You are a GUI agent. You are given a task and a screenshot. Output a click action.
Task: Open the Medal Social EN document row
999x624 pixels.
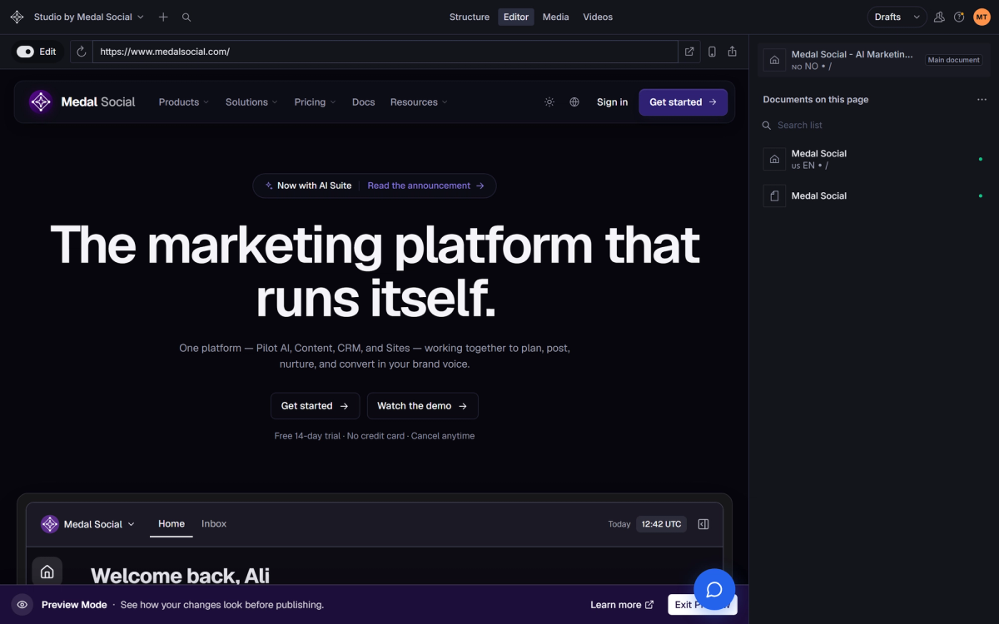pos(874,159)
